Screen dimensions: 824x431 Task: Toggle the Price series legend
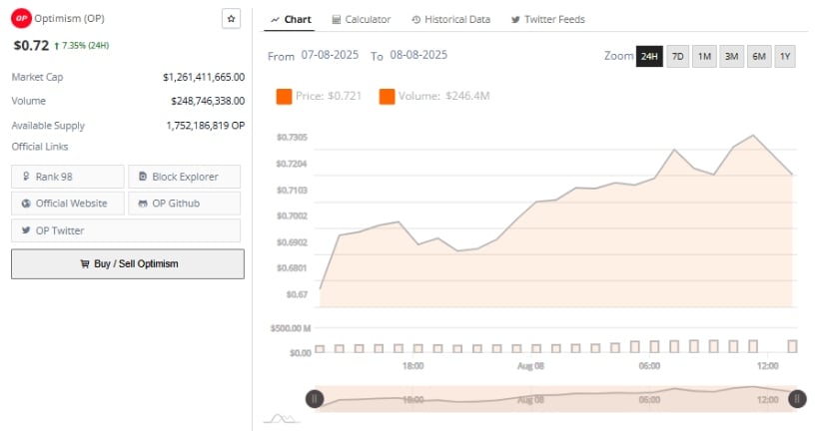point(319,96)
